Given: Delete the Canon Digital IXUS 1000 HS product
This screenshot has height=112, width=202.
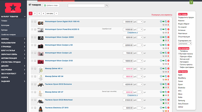Looking at the screenshot, I should pos(168,22).
